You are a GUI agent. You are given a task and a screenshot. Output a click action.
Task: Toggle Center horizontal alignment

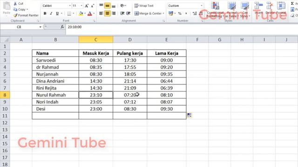[x=108, y=13]
